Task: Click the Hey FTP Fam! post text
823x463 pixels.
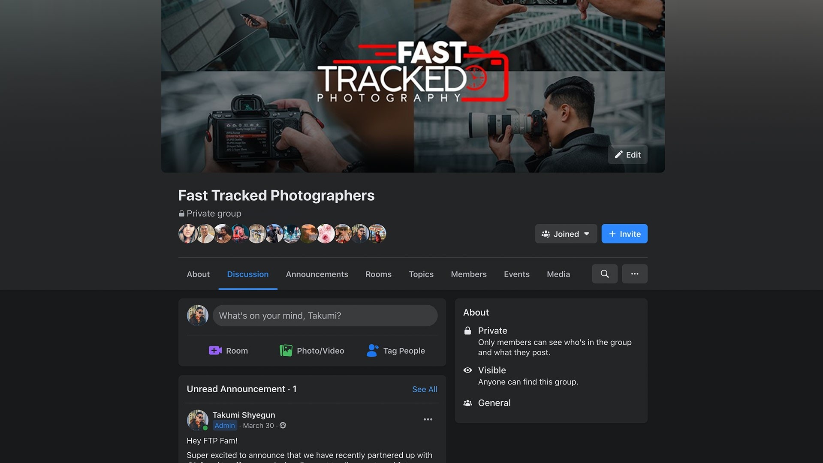Action: pyautogui.click(x=212, y=441)
